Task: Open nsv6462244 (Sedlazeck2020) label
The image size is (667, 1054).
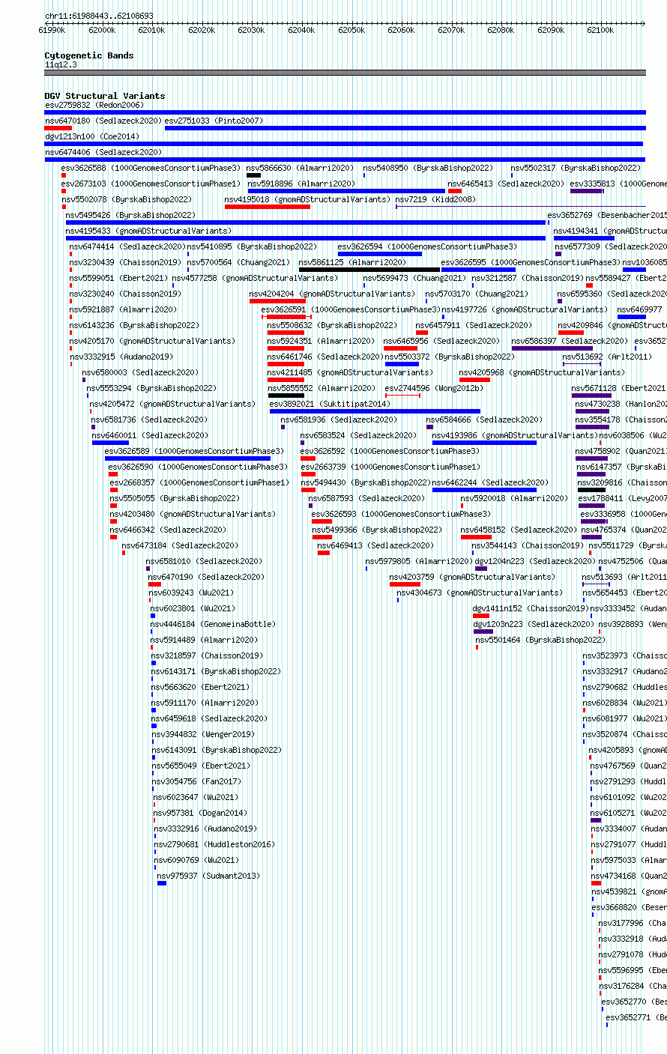Action: (490, 482)
